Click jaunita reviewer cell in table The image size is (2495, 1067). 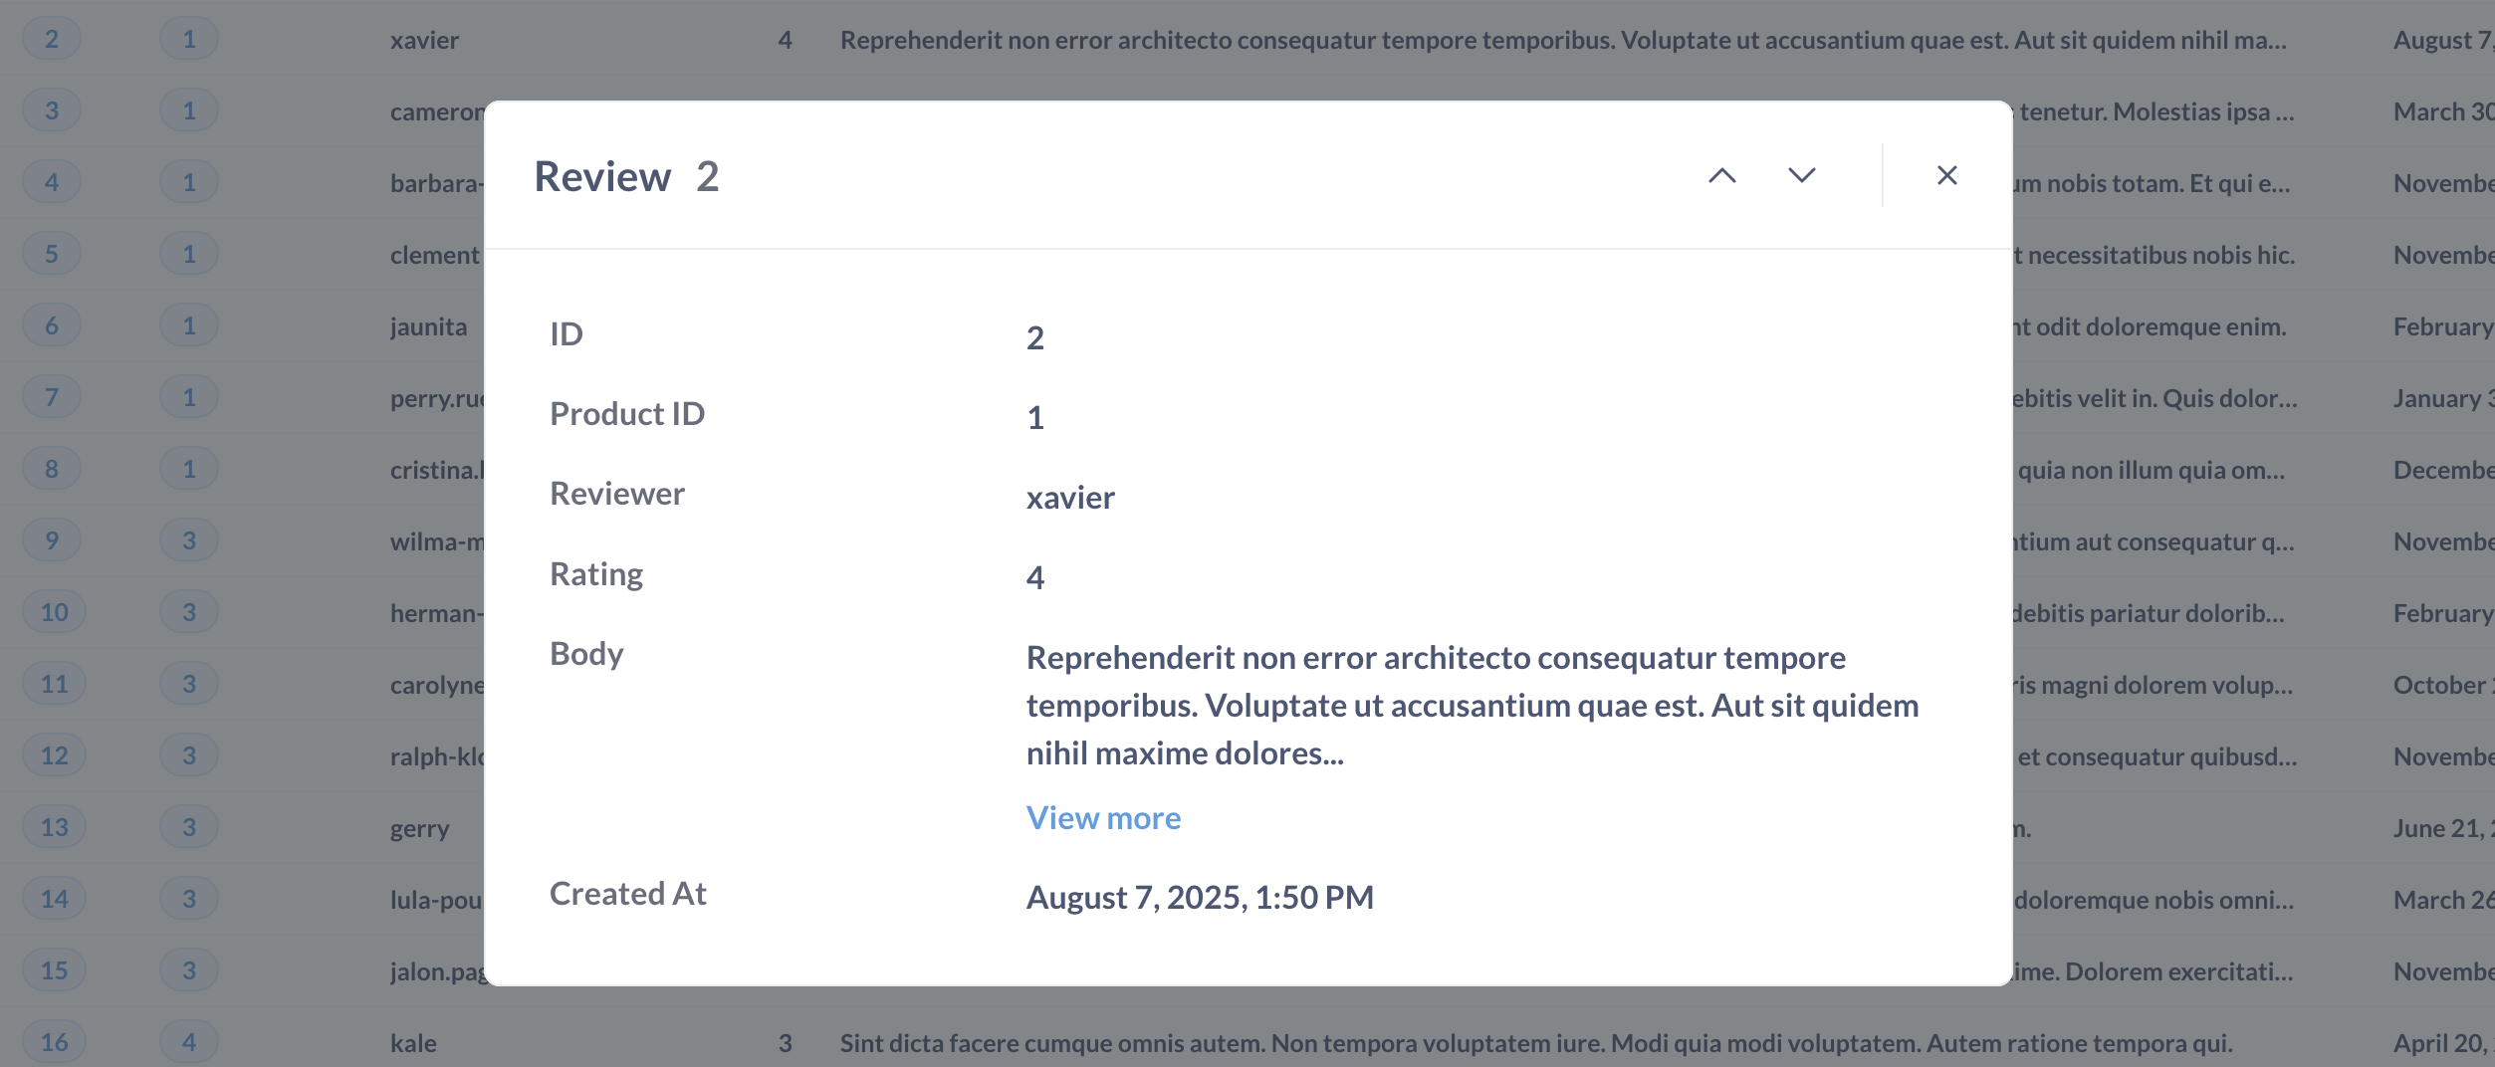click(428, 326)
